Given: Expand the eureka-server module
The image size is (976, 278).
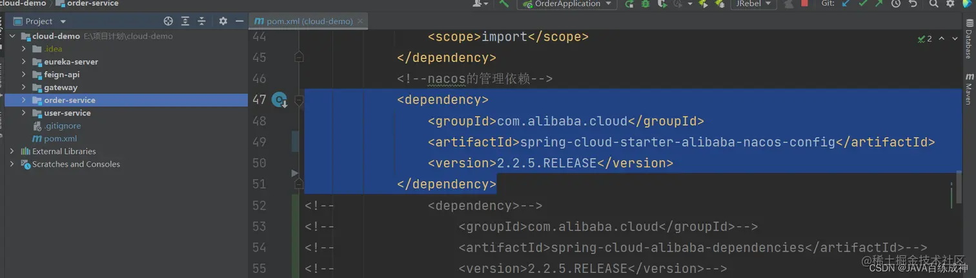Looking at the screenshot, I should [x=24, y=62].
